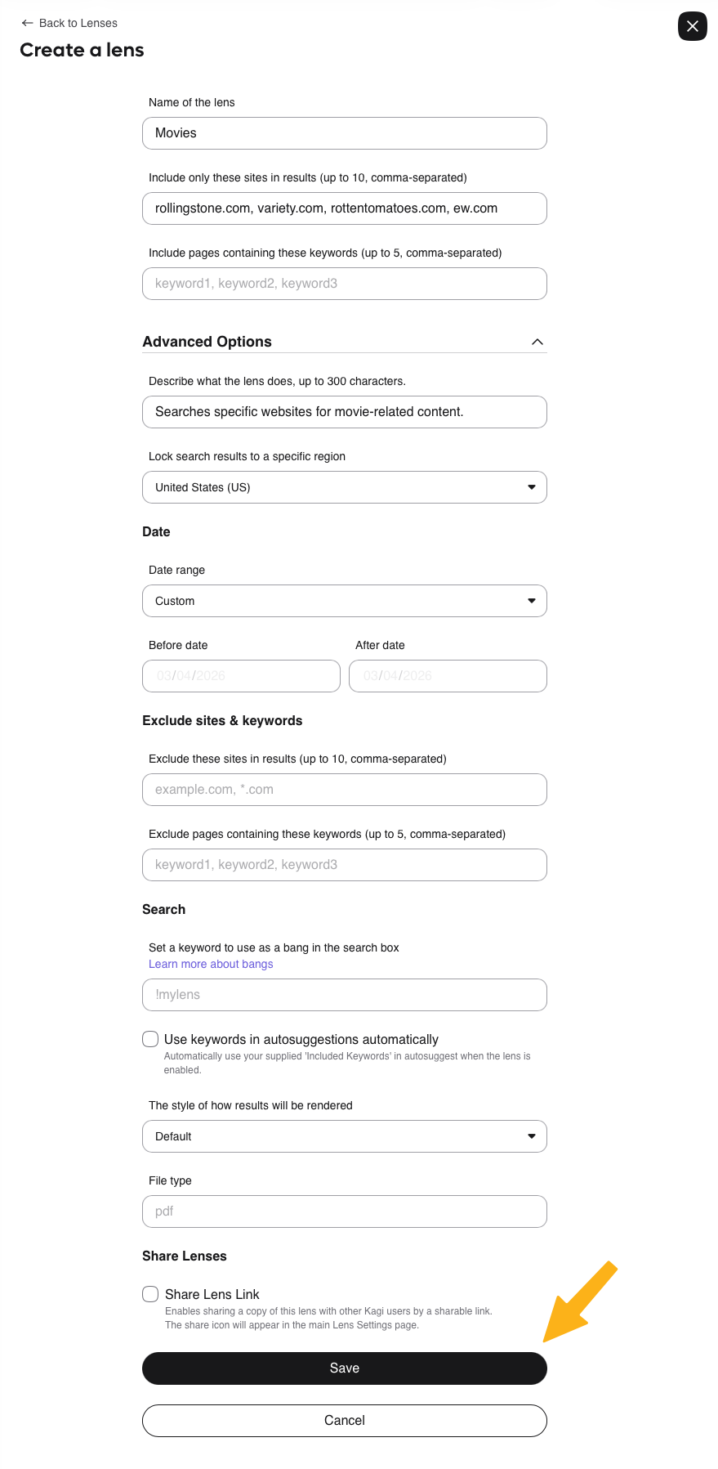Viewport: 718px width, 1469px height.
Task: Click the bang keyword input field
Action: pyautogui.click(x=344, y=995)
